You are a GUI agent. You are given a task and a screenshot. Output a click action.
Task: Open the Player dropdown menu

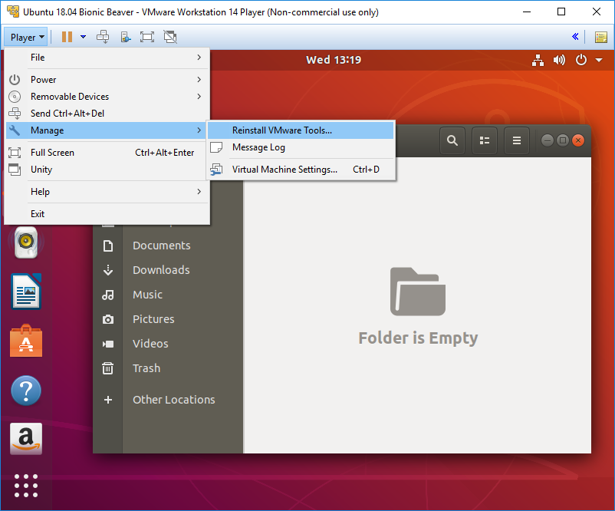coord(26,38)
